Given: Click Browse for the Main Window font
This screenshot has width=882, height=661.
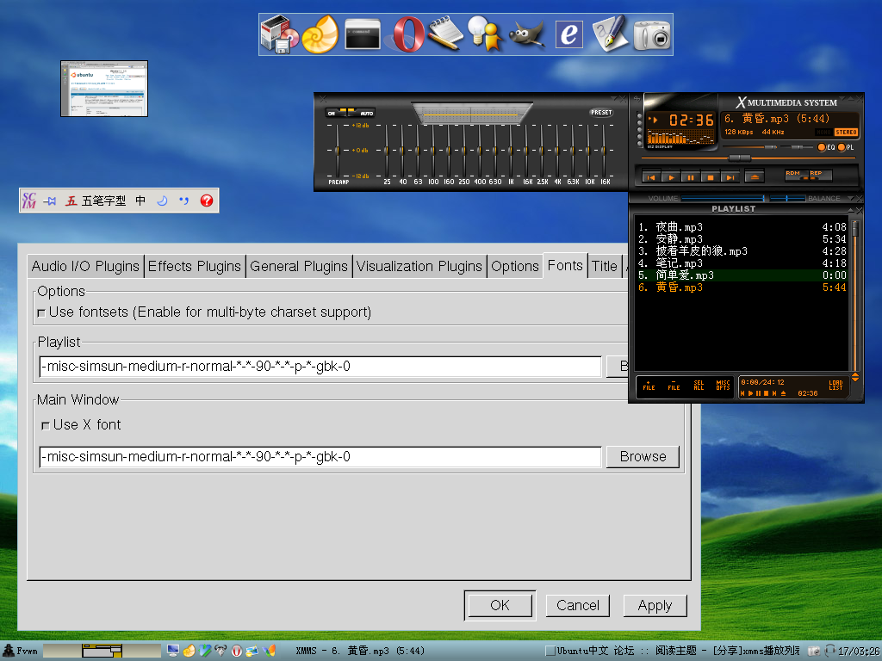Looking at the screenshot, I should tap(643, 456).
